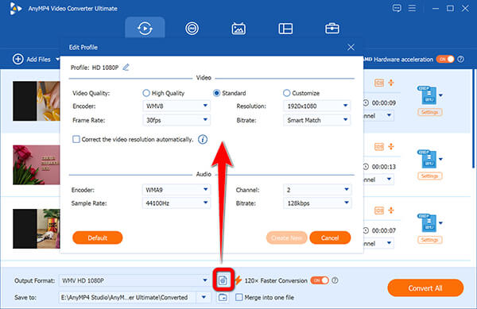Open the custom profile settings icon

223,280
